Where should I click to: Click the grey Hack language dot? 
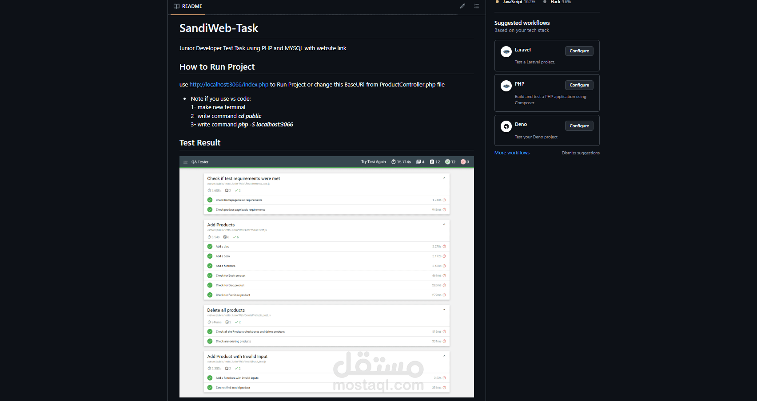[545, 2]
